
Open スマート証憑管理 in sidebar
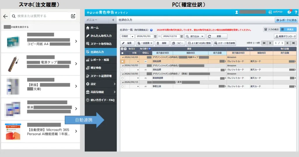(101, 76)
